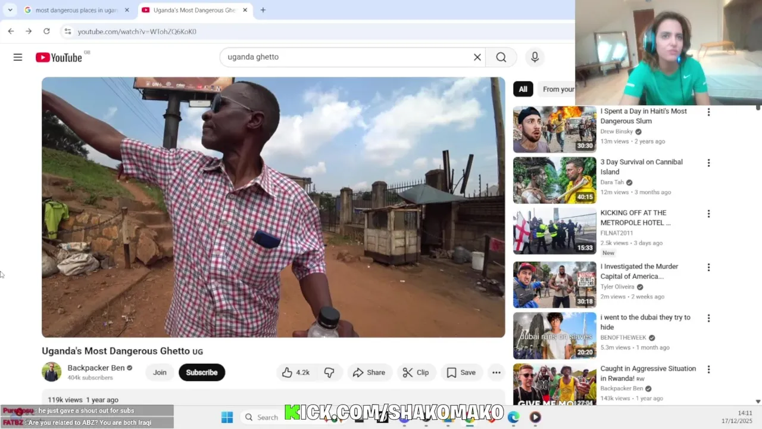Viewport: 762px width, 429px height.
Task: Open the Drew Binsky channel link
Action: [617, 132]
